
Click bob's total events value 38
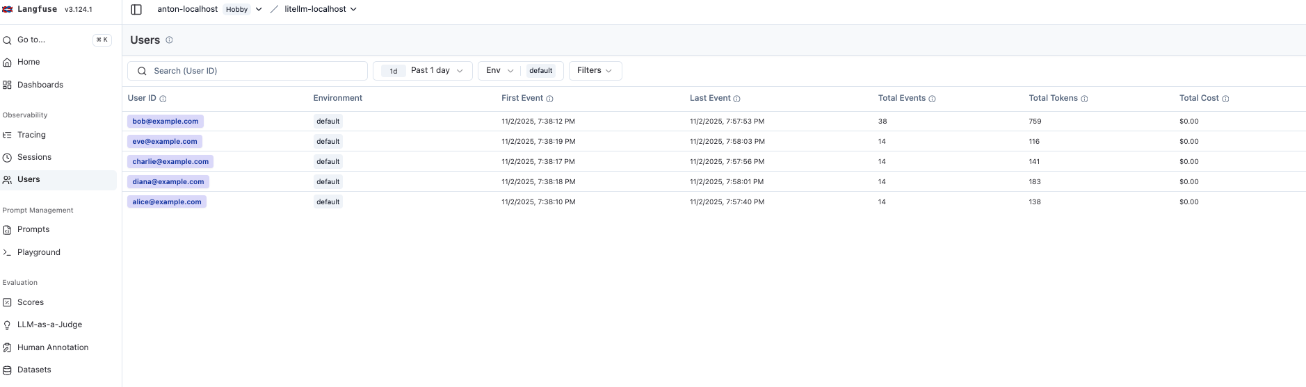tap(882, 122)
